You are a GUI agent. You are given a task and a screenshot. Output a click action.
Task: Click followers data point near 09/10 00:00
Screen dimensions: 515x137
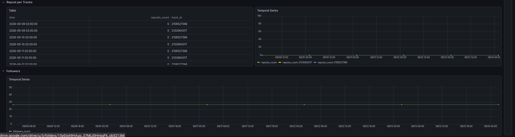110,105
